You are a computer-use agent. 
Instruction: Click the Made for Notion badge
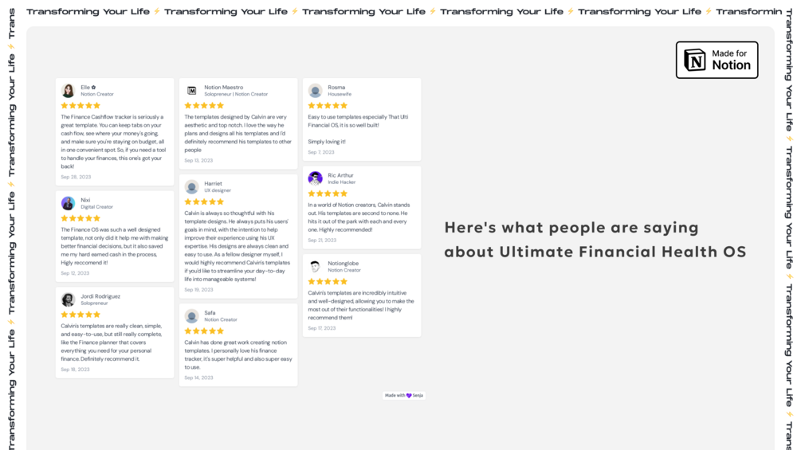717,60
